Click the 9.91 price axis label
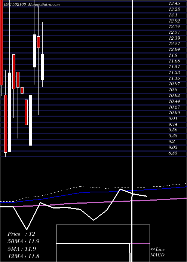This screenshot has width=187, height=262. (x=173, y=119)
